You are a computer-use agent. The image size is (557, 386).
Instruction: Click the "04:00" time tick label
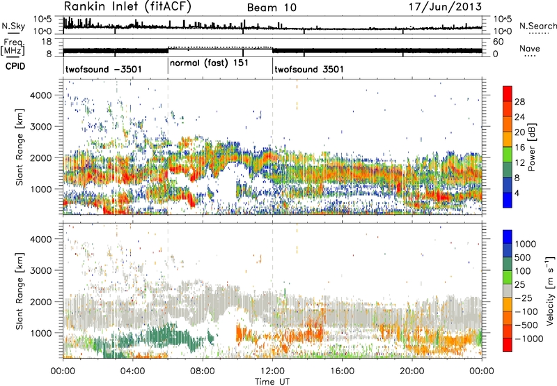pyautogui.click(x=132, y=371)
